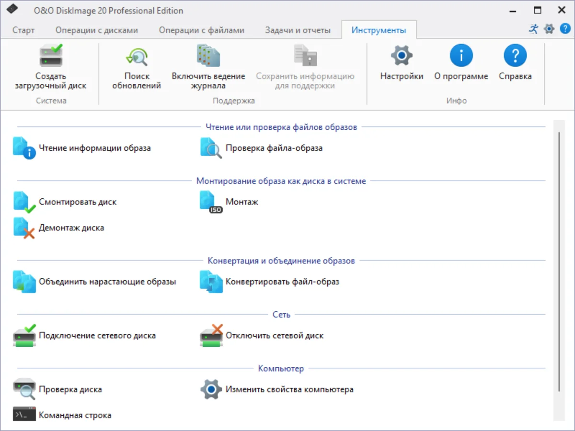Click the running man icon top right

point(534,29)
